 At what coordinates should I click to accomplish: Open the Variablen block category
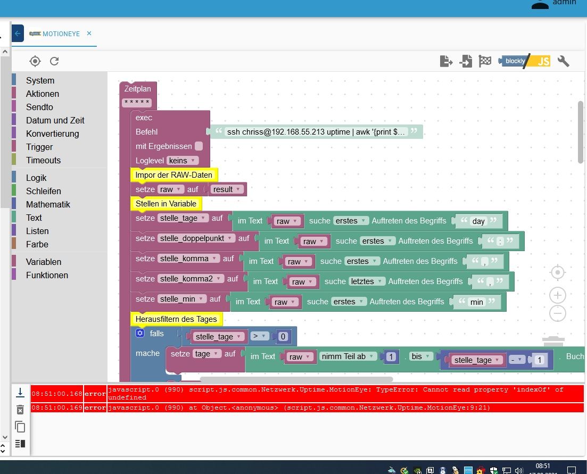click(x=44, y=262)
